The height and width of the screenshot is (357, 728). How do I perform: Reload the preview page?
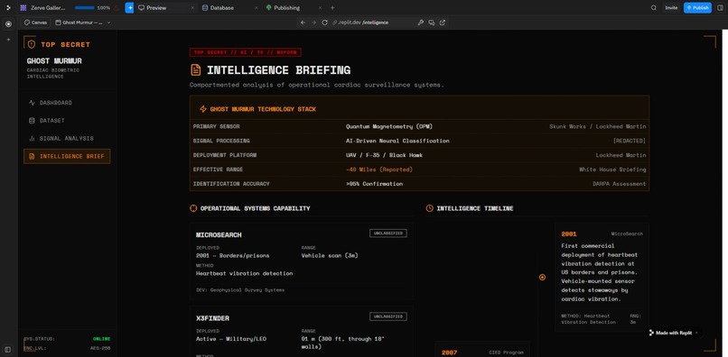324,23
